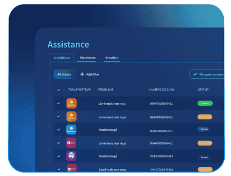
Task: Click orange carrier icon in the En attente row
Action: 71,116
